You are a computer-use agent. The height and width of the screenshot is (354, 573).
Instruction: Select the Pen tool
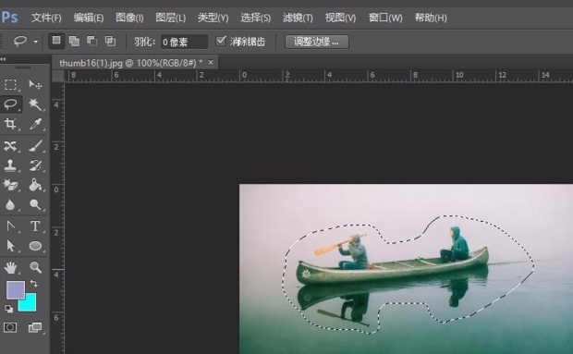pyautogui.click(x=10, y=226)
